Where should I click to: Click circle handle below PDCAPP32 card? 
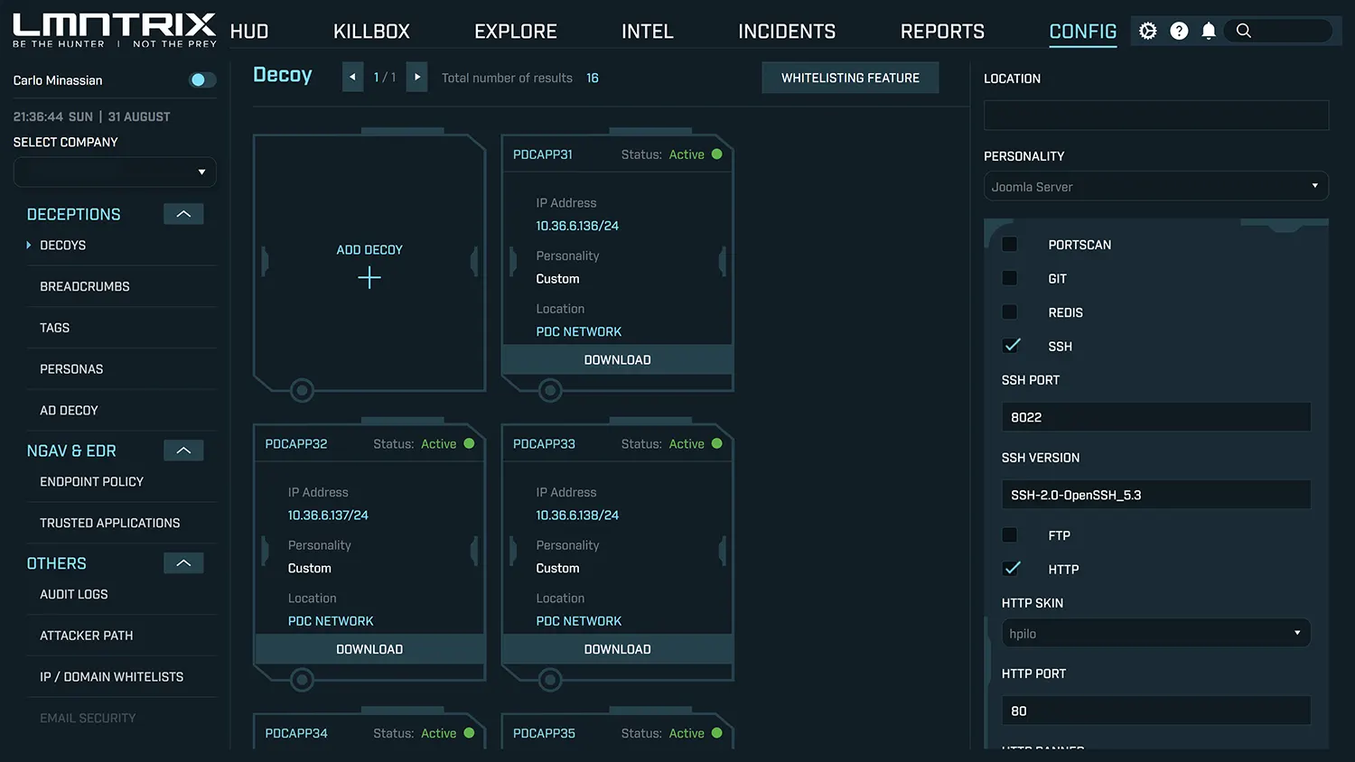pos(302,679)
